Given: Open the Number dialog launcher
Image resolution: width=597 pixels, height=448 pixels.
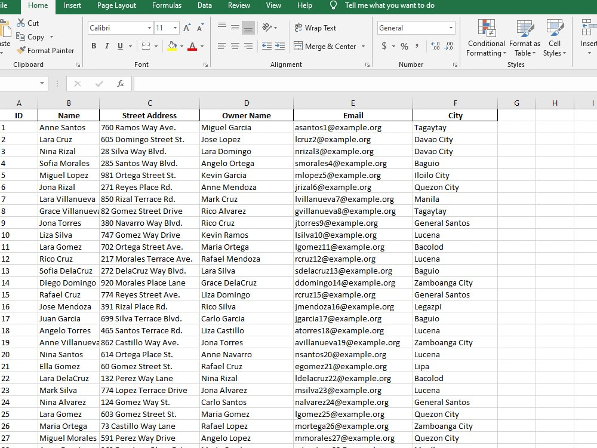Looking at the screenshot, I should coord(455,65).
